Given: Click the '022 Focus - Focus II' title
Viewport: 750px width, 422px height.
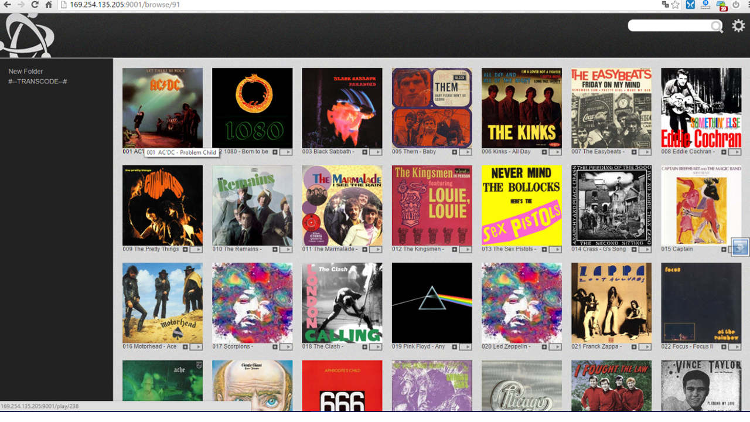Looking at the screenshot, I should coord(687,347).
